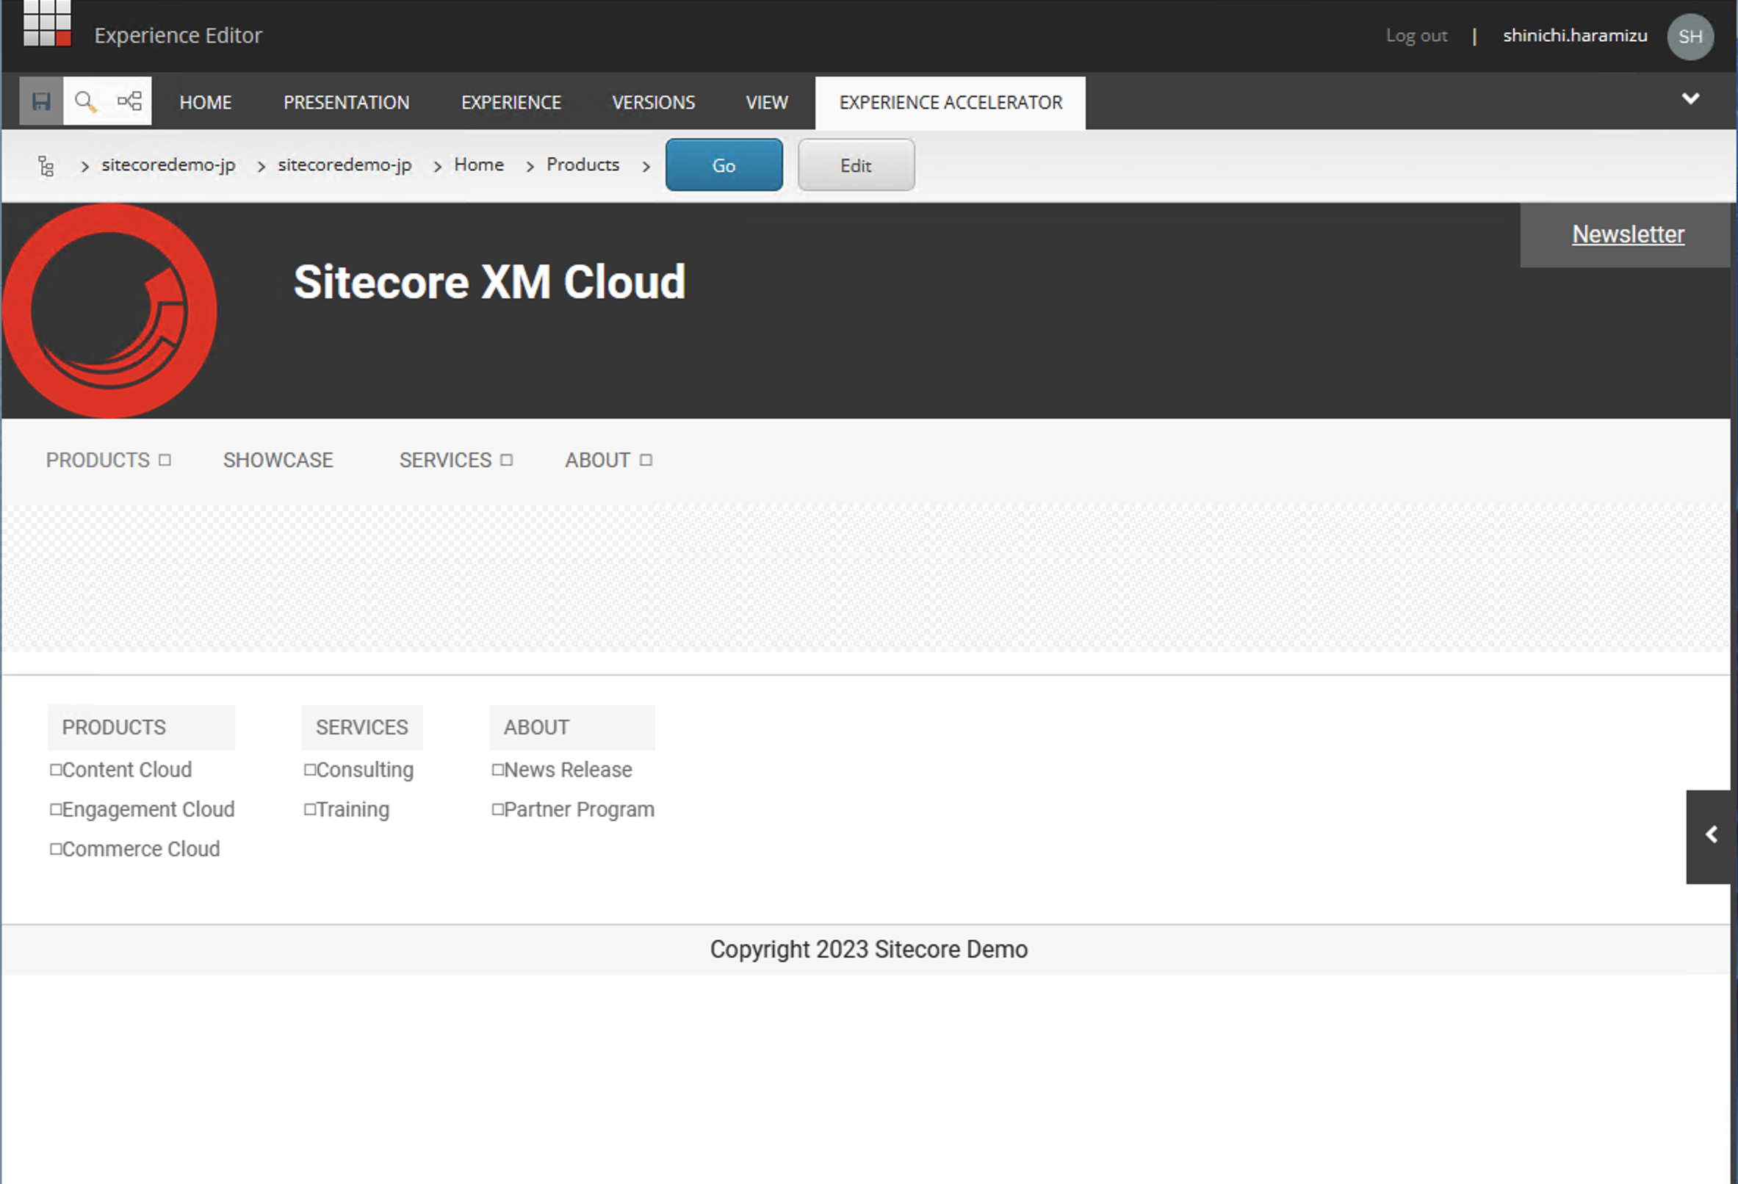
Task: Click the Experience Editor title
Action: [x=178, y=35]
